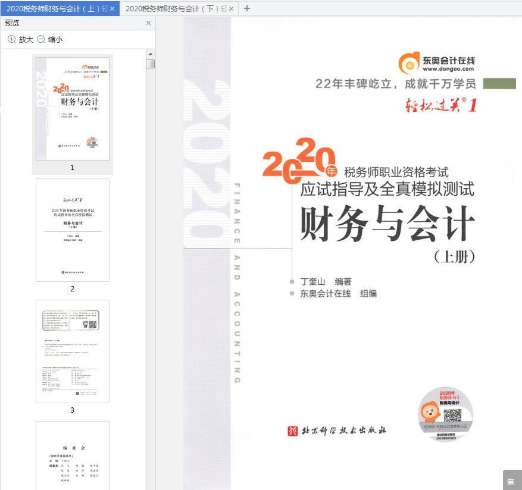Screen dimensions: 522x490
Task: Click the 第 page button at bottom right
Action: [511, 481]
